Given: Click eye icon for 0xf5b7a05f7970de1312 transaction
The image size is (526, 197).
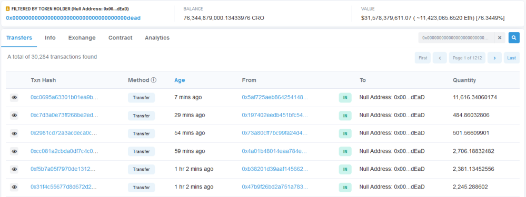Looking at the screenshot, I should [x=14, y=169].
